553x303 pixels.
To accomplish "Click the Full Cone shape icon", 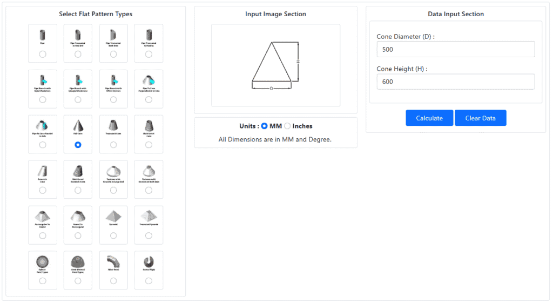I will [78, 125].
